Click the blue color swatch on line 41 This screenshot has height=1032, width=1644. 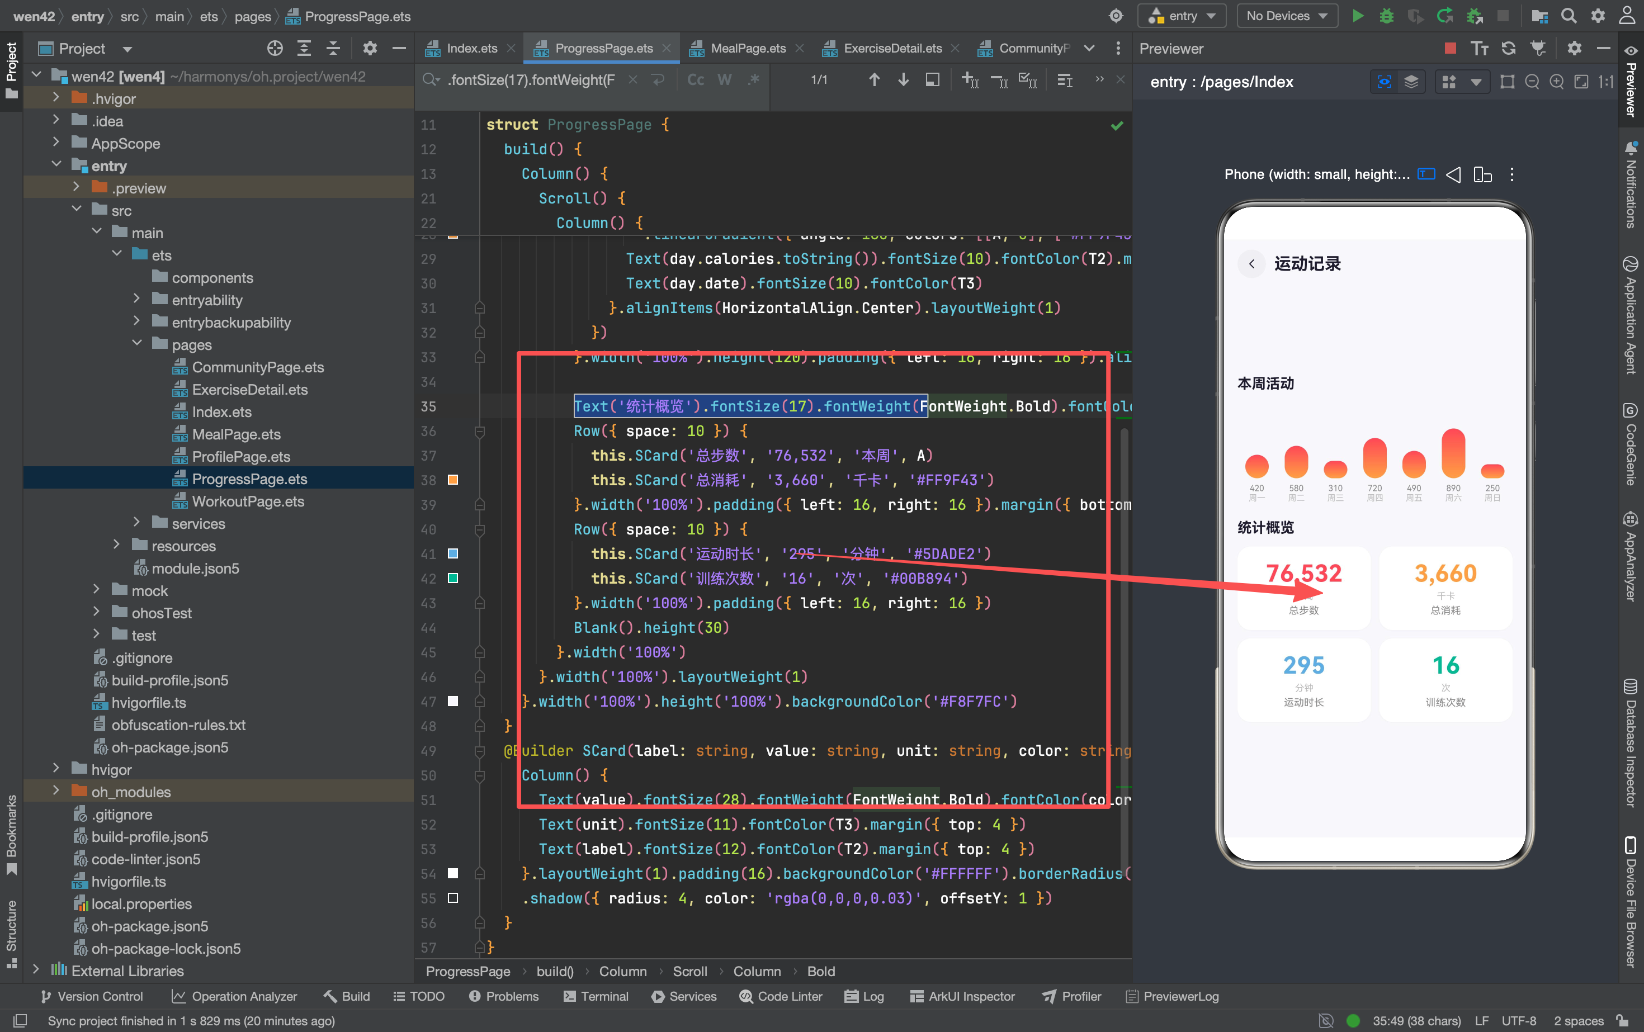(x=452, y=553)
